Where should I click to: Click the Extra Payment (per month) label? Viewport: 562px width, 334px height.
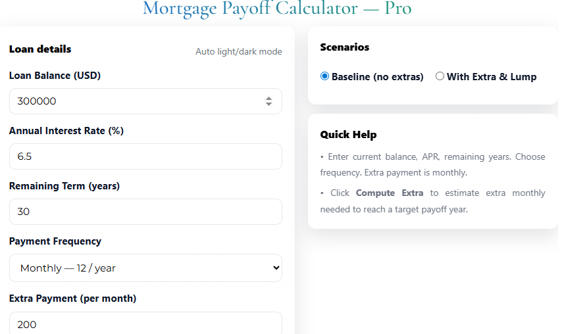(x=72, y=298)
